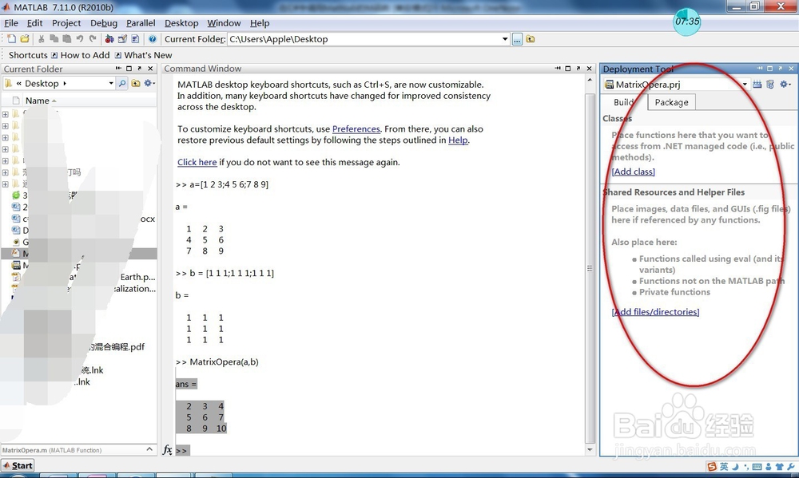Screen dimensions: 799x478
Task: Open the Desktop menu
Action: [x=181, y=23]
